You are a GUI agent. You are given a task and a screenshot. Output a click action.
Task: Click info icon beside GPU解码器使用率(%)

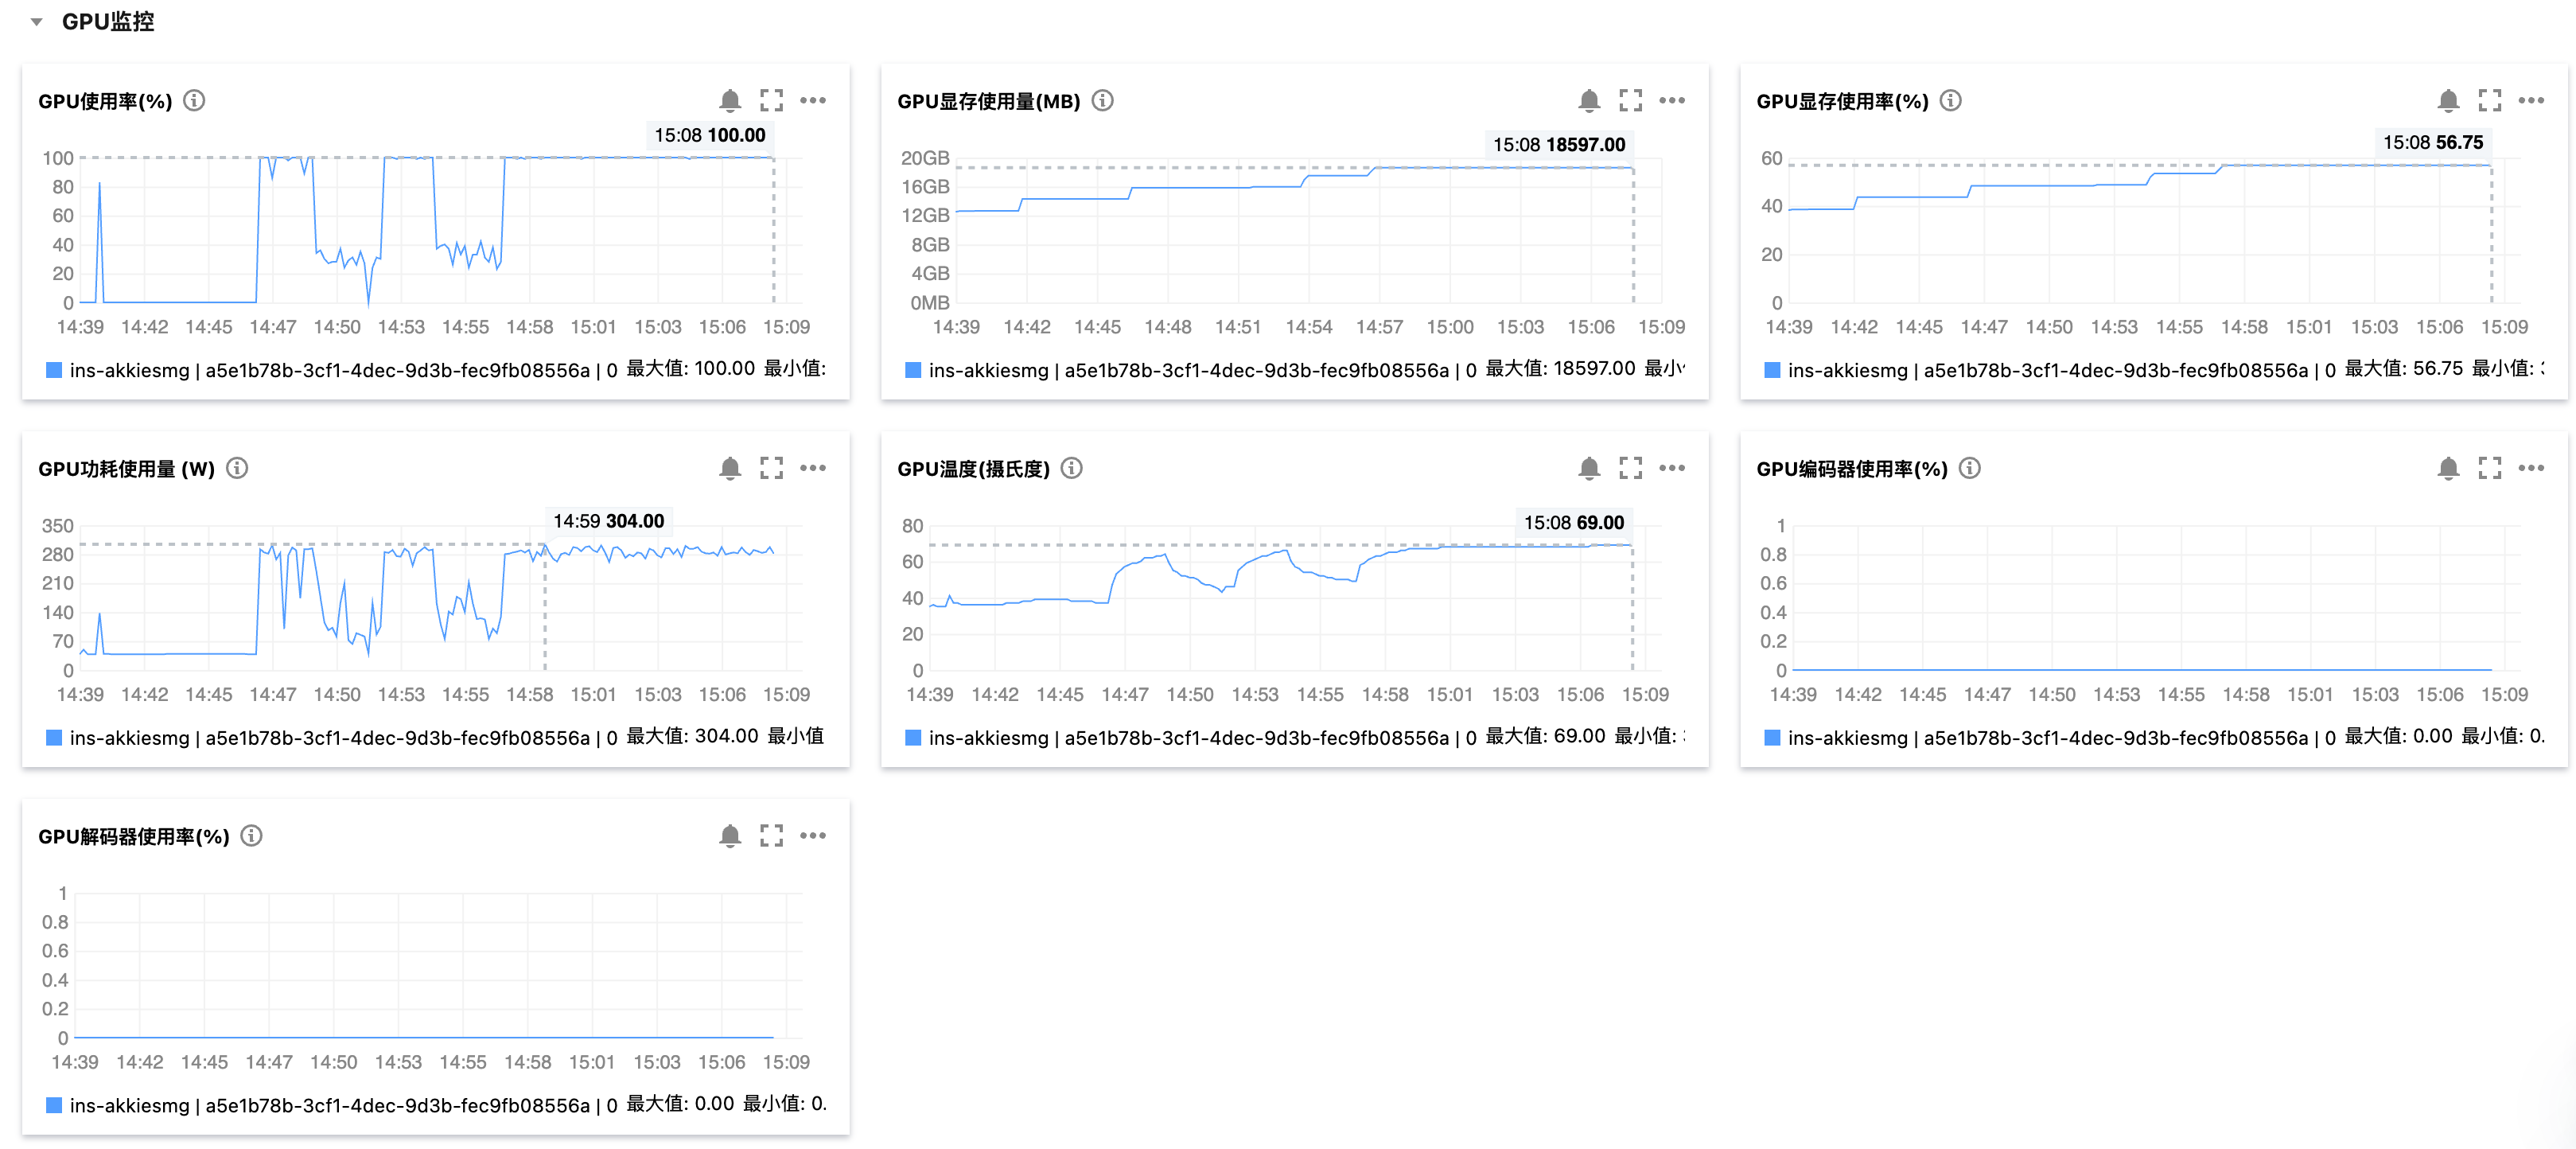252,836
